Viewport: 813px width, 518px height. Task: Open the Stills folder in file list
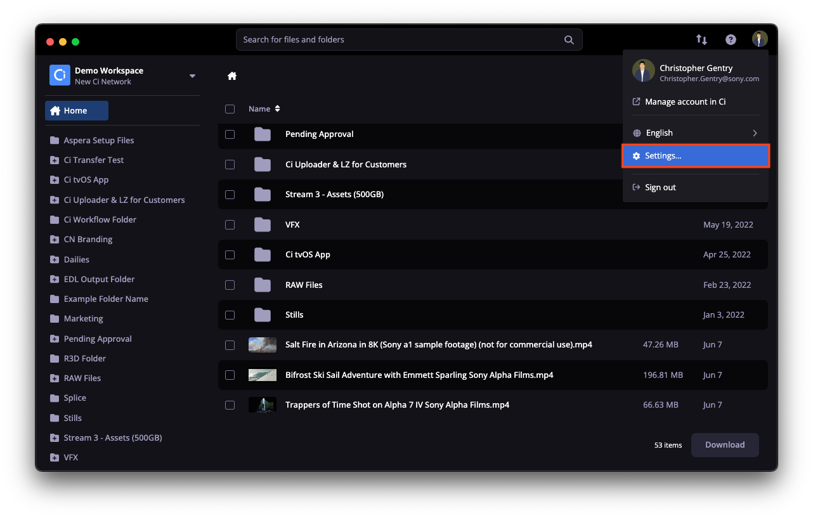coord(493,314)
